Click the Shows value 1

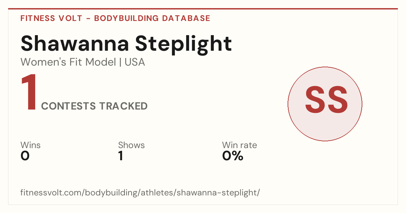pos(120,156)
